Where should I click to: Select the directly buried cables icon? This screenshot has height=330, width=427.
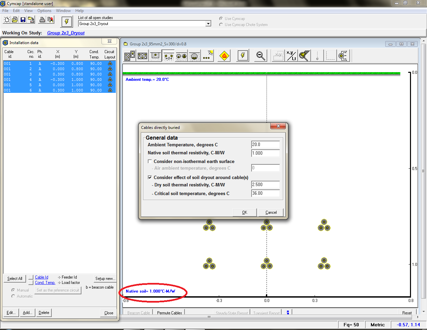click(x=168, y=56)
